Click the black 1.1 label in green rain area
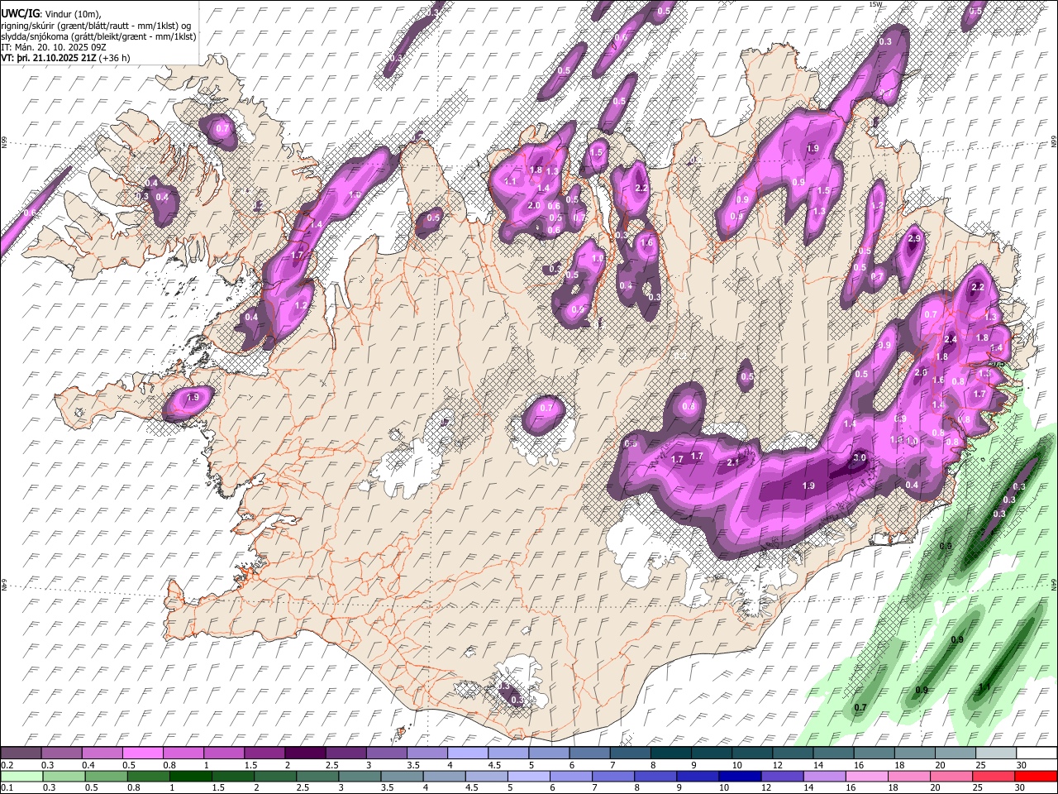The height and width of the screenshot is (794, 1058). point(984,686)
